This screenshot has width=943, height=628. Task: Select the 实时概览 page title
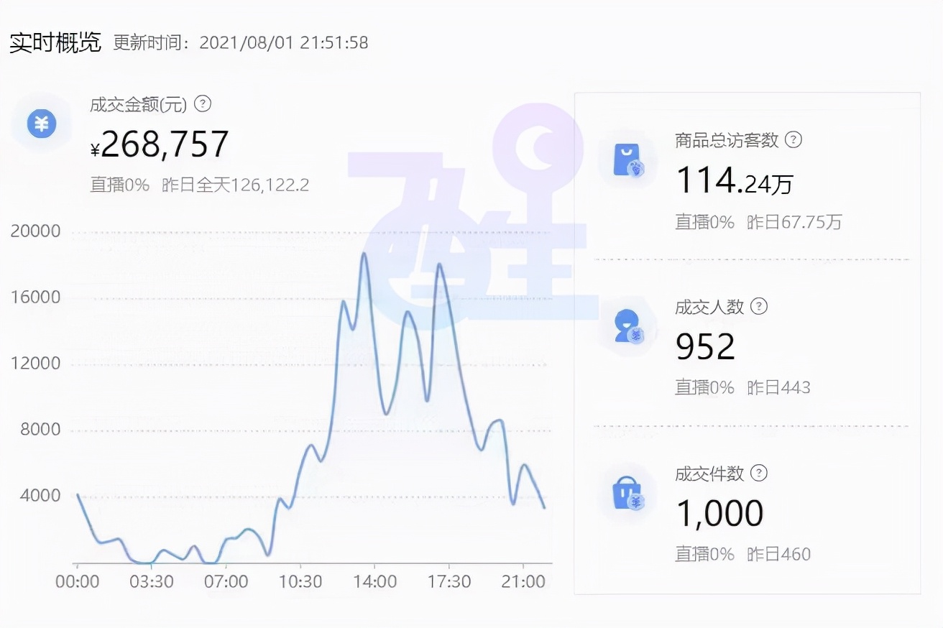point(55,42)
